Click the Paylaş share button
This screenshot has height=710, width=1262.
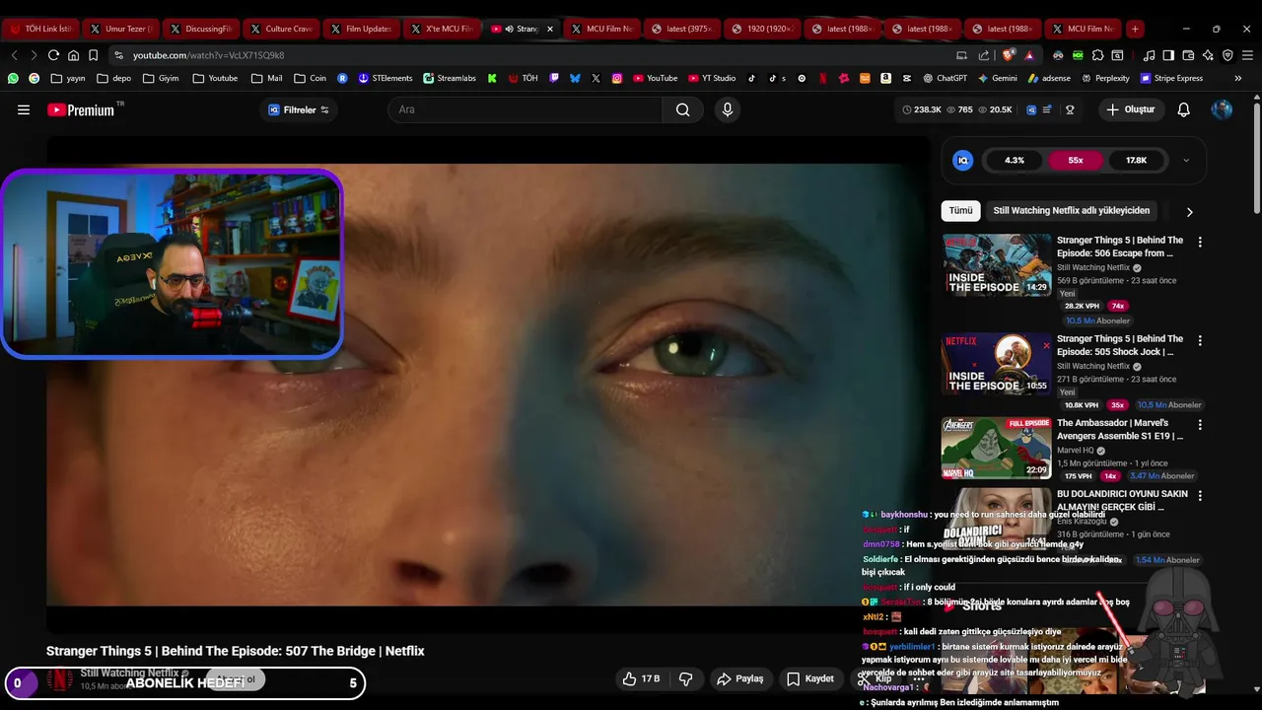tap(740, 678)
